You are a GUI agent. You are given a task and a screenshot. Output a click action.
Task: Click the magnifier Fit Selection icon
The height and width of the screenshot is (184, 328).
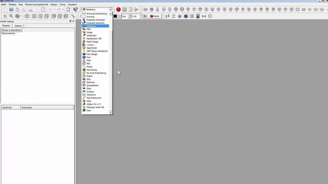pyautogui.click(x=11, y=16)
